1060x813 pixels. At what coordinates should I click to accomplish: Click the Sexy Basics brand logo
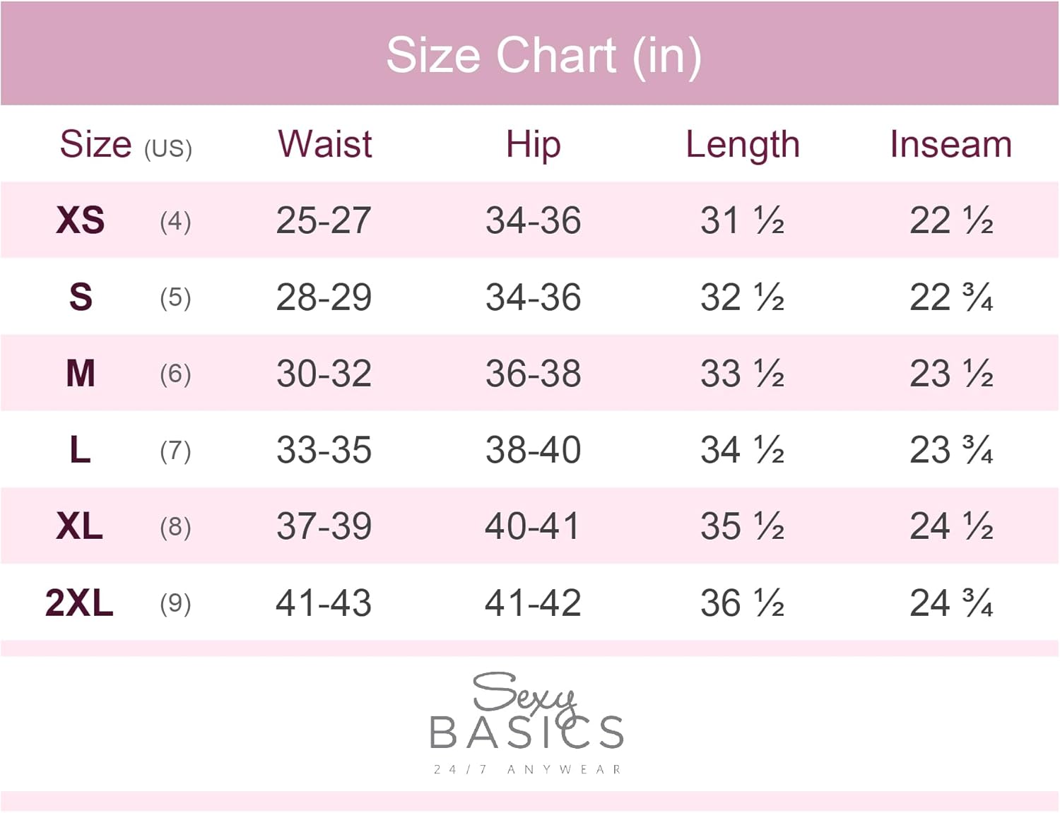pos(526,713)
